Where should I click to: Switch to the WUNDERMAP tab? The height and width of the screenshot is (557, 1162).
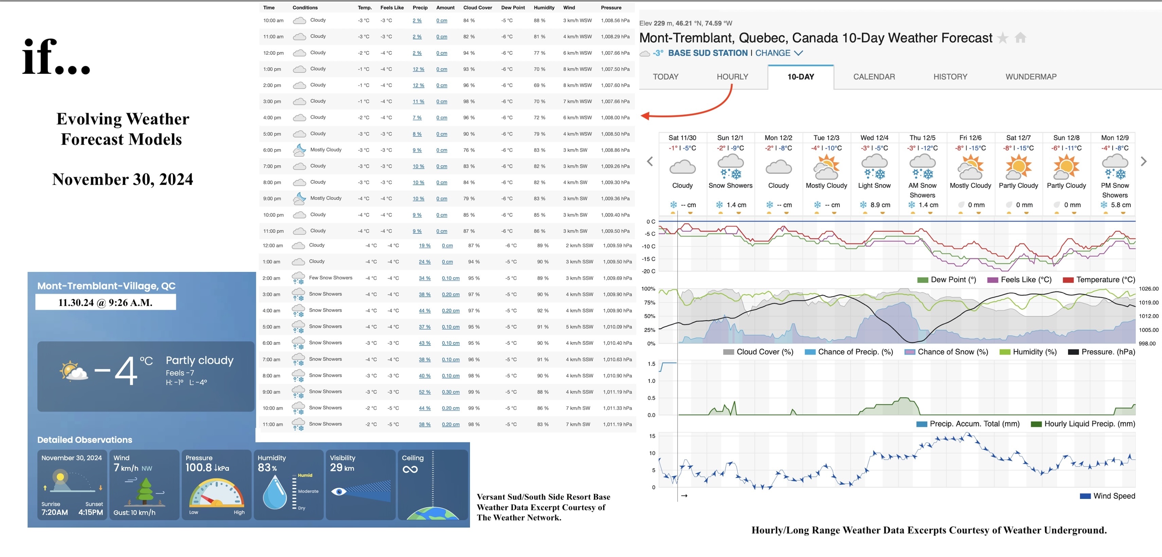click(x=1031, y=77)
